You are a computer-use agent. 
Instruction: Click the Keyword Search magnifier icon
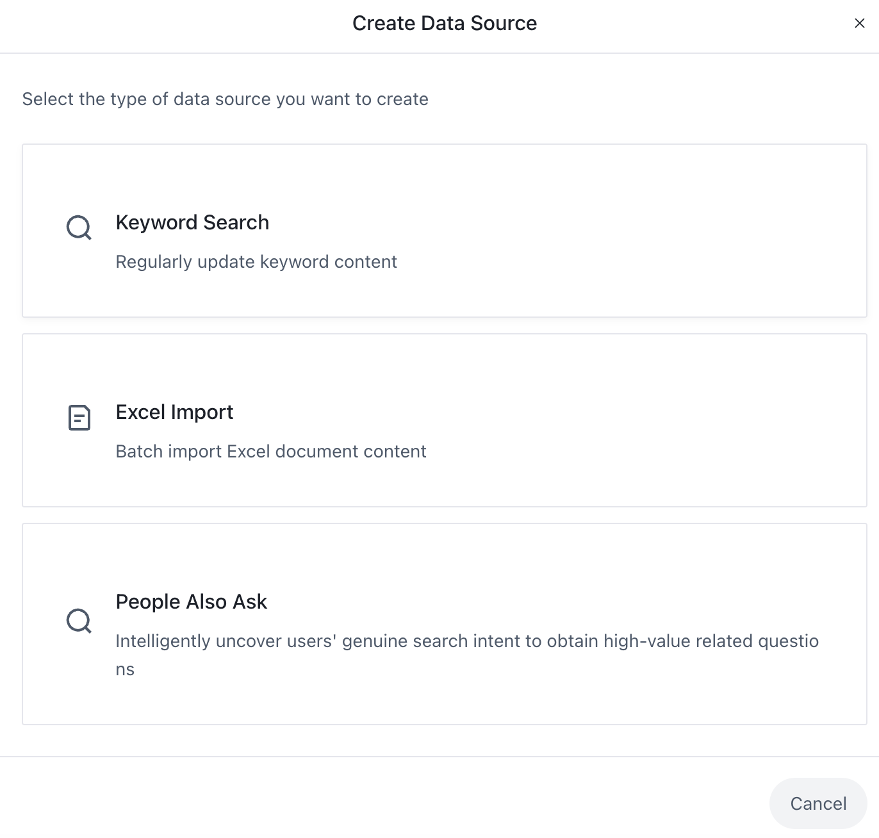(x=79, y=228)
